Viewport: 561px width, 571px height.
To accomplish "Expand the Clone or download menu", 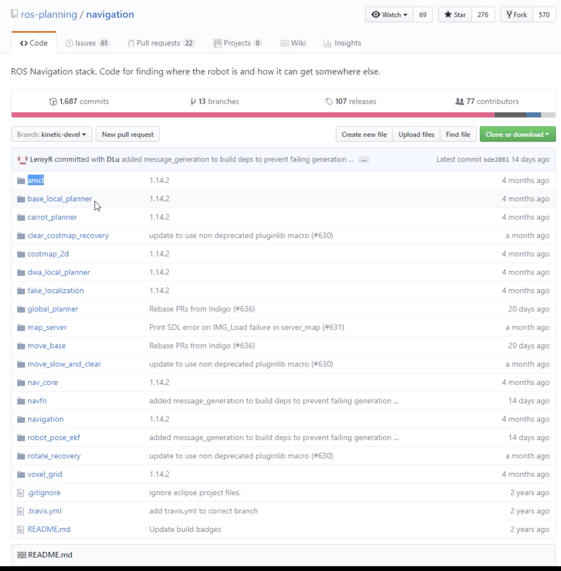I will pyautogui.click(x=518, y=134).
